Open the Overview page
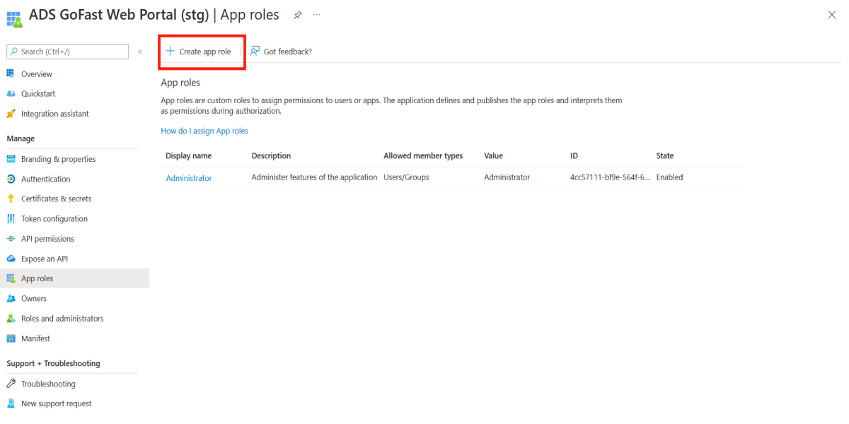This screenshot has width=849, height=424. 37,74
